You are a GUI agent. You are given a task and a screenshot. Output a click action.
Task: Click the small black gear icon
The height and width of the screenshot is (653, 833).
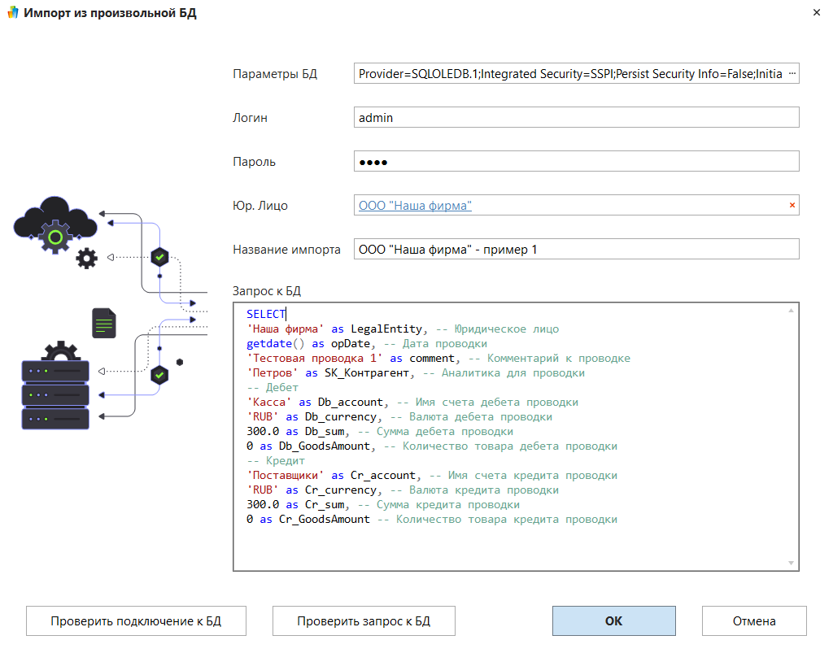[x=86, y=259]
